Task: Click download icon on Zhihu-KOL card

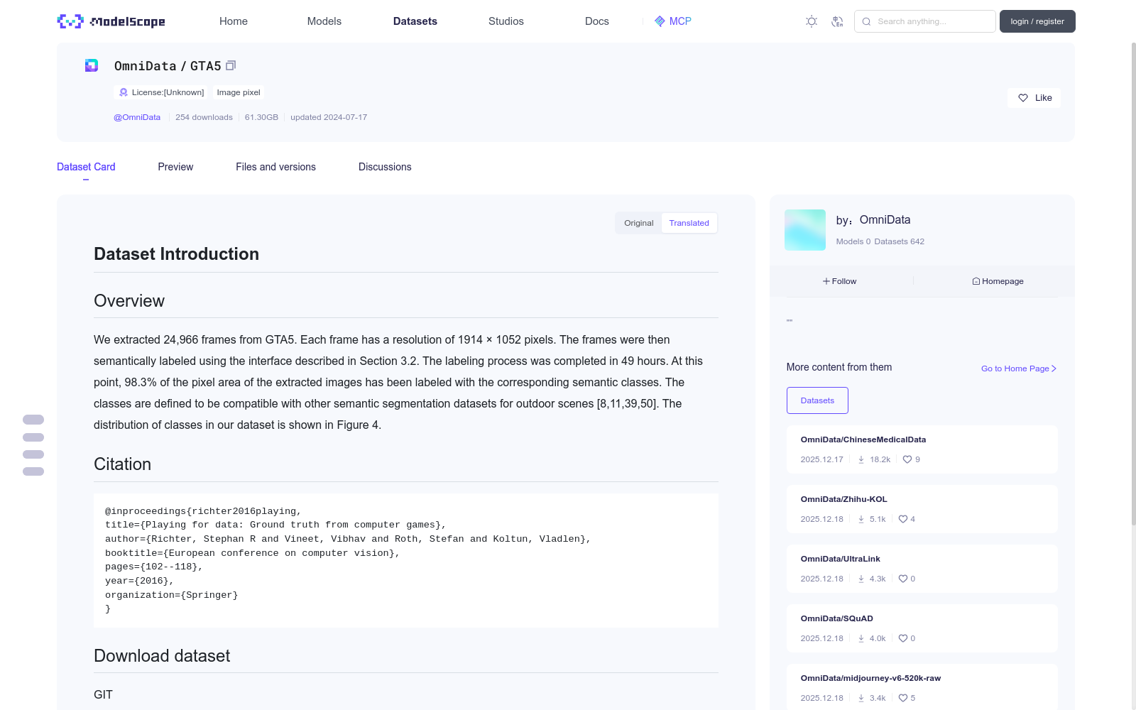Action: 861,519
